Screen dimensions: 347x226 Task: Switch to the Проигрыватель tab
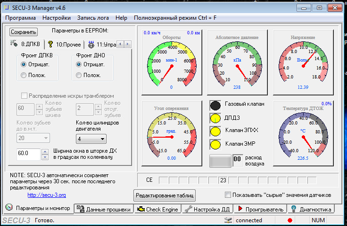260,209
